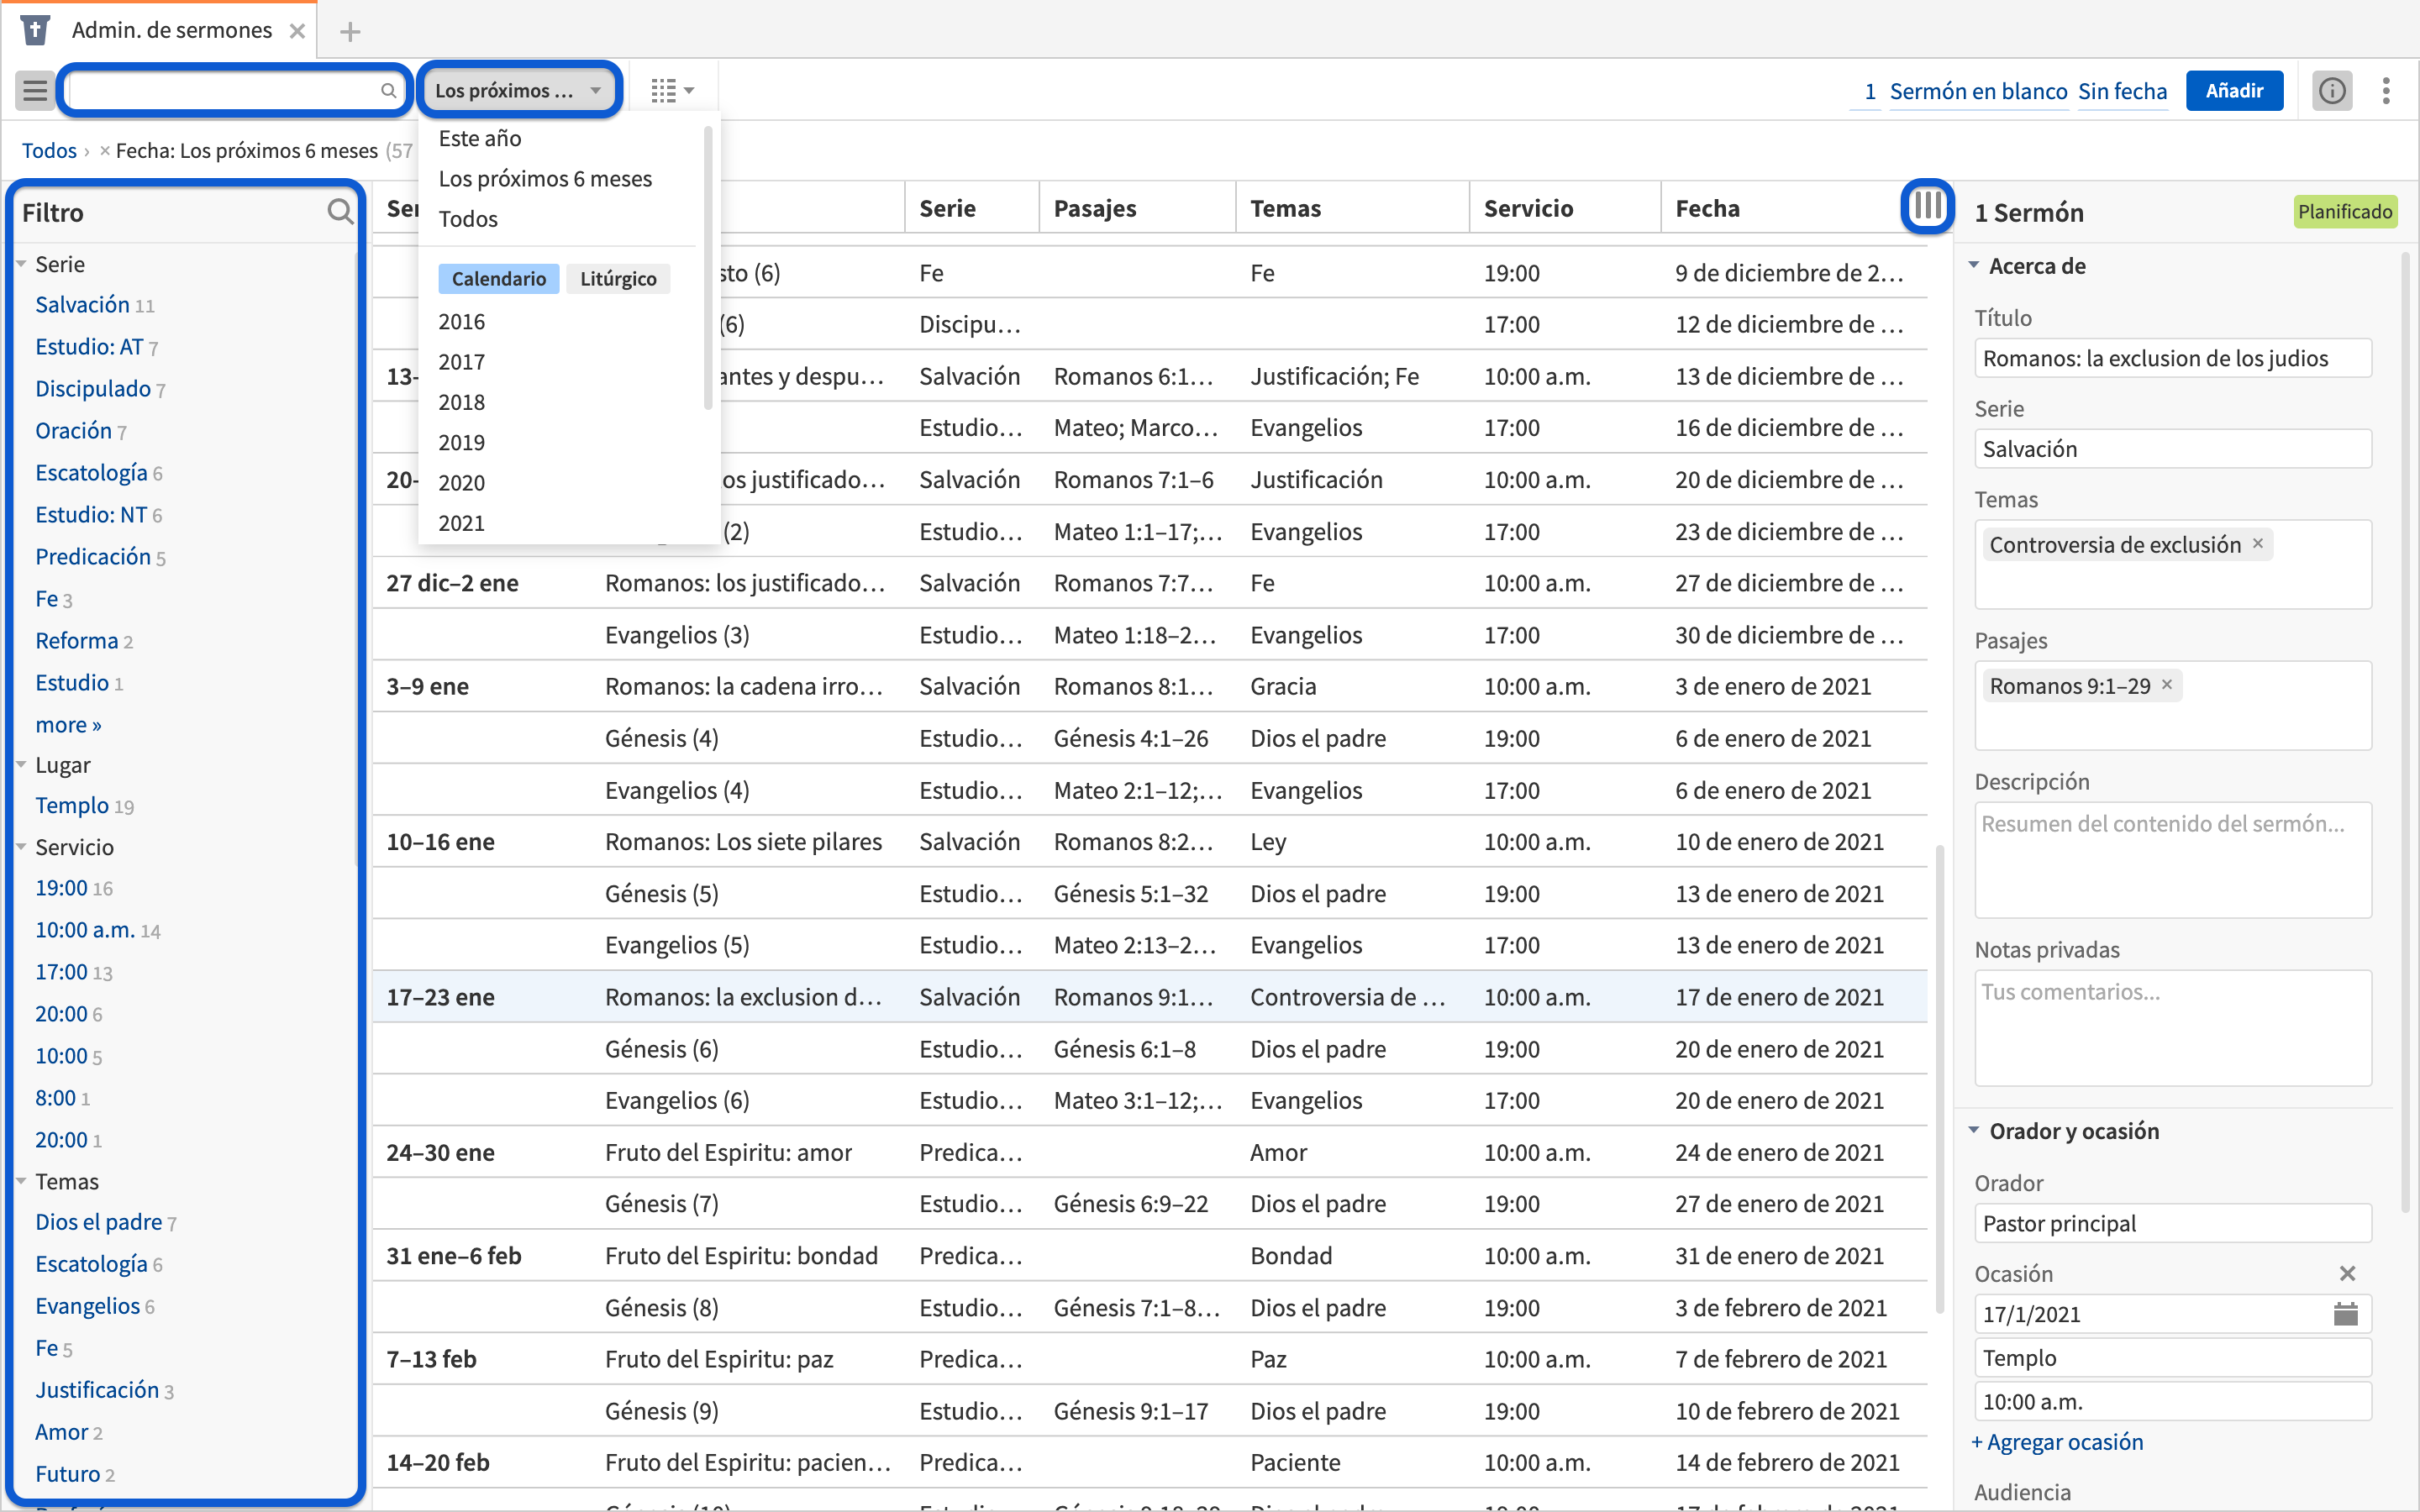Choose Este año from the date menu
The height and width of the screenshot is (1512, 2420).
(x=480, y=138)
